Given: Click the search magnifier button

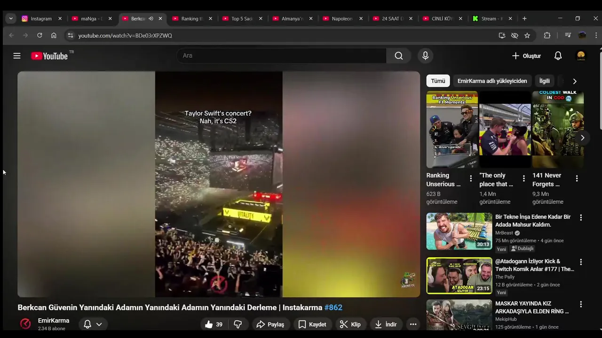Looking at the screenshot, I should tap(399, 56).
